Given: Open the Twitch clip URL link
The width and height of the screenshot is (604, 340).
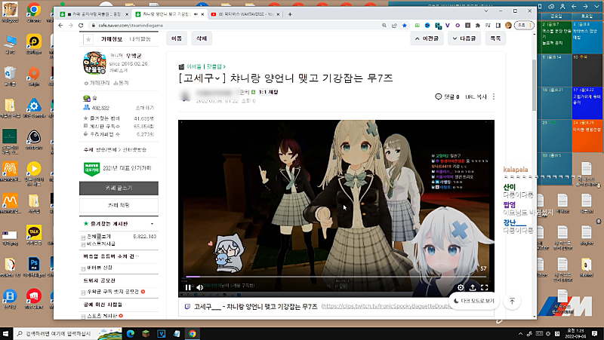Looking at the screenshot, I should pyautogui.click(x=387, y=306).
